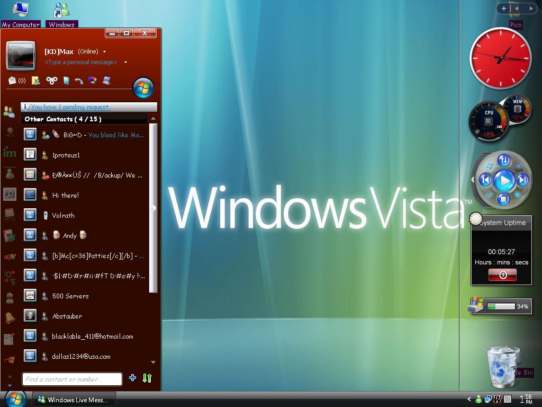This screenshot has height=407, width=542.
Task: Click the contact list scroll-up arrow
Action: click(x=153, y=119)
